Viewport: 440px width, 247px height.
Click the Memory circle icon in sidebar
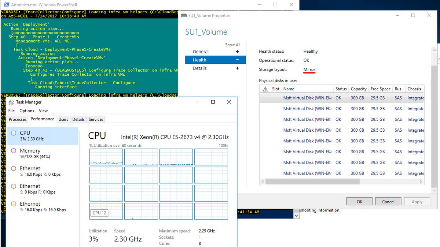[x=14, y=151]
